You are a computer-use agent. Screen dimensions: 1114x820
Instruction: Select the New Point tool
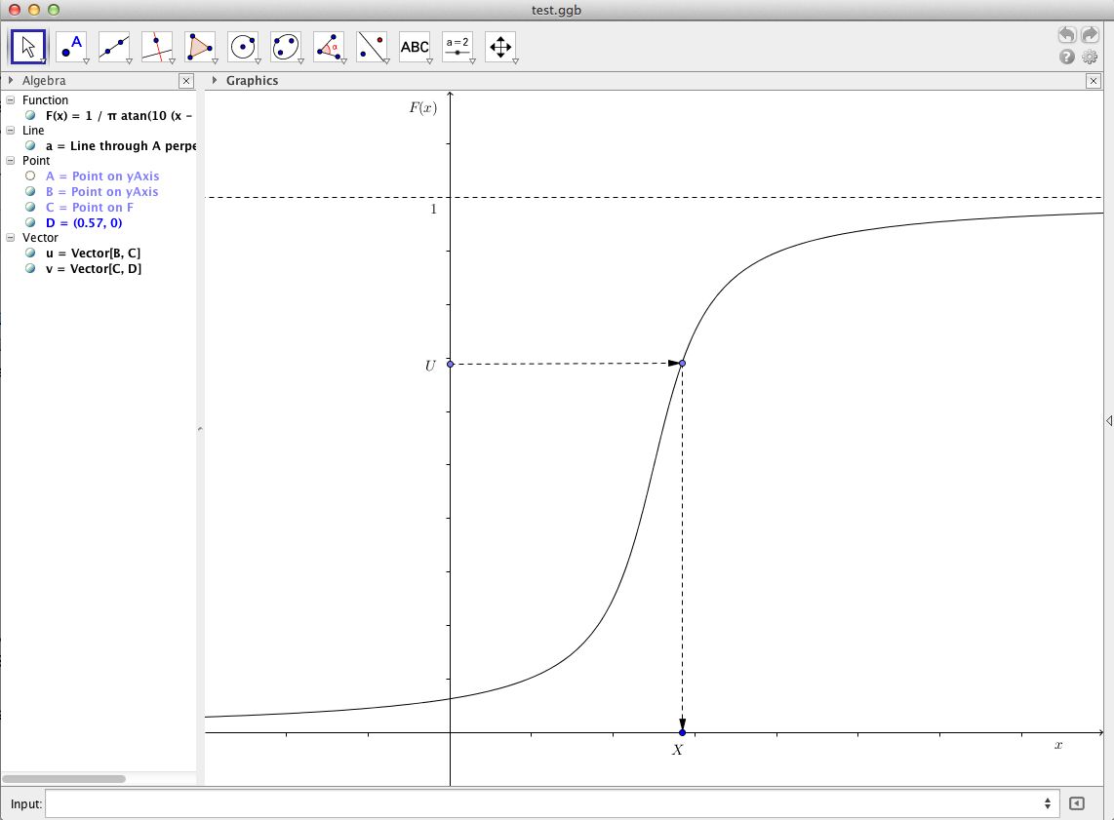(x=72, y=47)
